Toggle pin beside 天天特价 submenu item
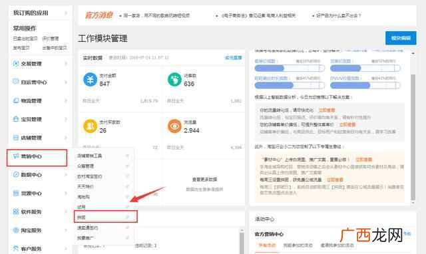 (x=127, y=186)
